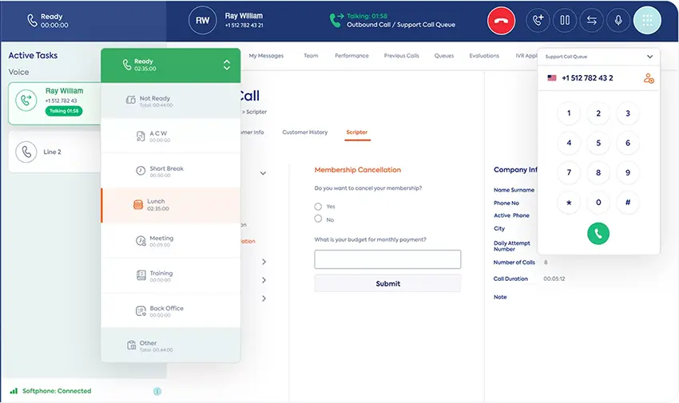This screenshot has width=679, height=403.
Task: Open Previous Calls tab
Action: 402,56
